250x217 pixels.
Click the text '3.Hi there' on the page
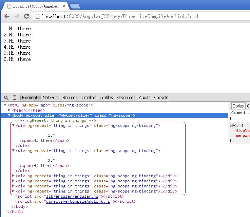coord(17,41)
